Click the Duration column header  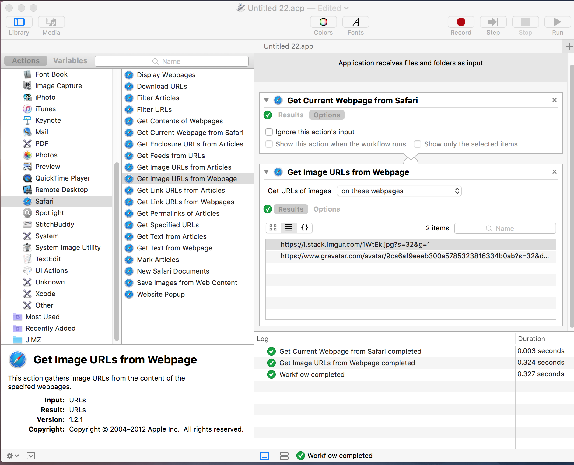(x=544, y=339)
